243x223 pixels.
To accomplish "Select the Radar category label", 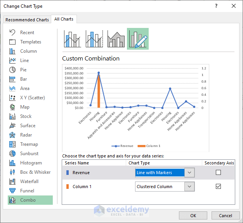I will click(x=26, y=135).
